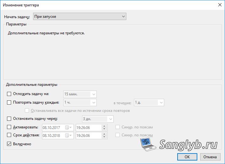
Task: Decrease Срок действия time with down spinner
Action: tap(104, 137)
